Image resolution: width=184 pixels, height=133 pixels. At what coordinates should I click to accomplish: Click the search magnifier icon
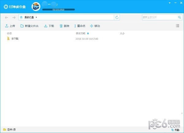tap(179, 18)
